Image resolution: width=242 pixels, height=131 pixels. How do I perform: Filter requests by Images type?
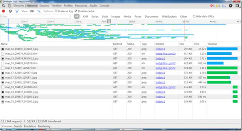[116, 16]
